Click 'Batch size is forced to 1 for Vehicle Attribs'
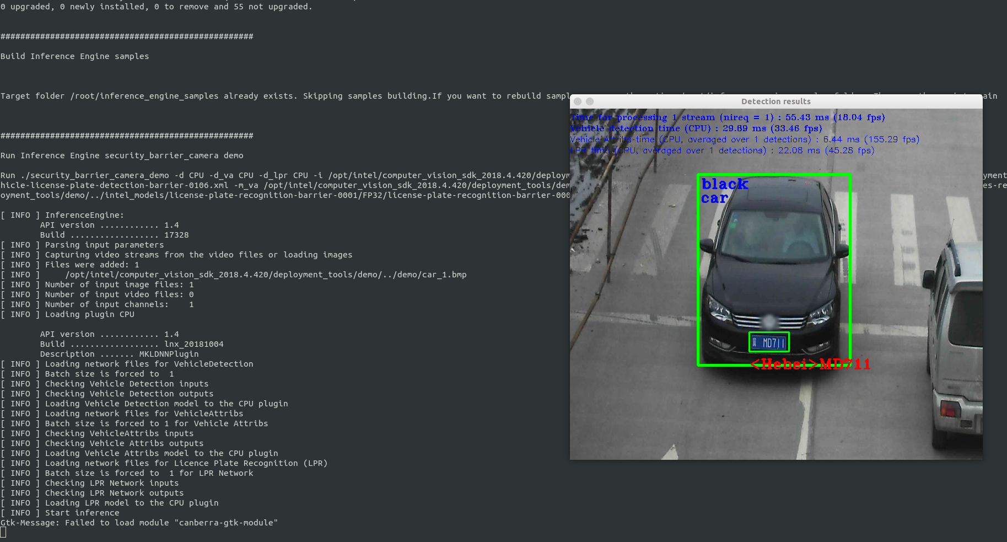 [x=134, y=423]
